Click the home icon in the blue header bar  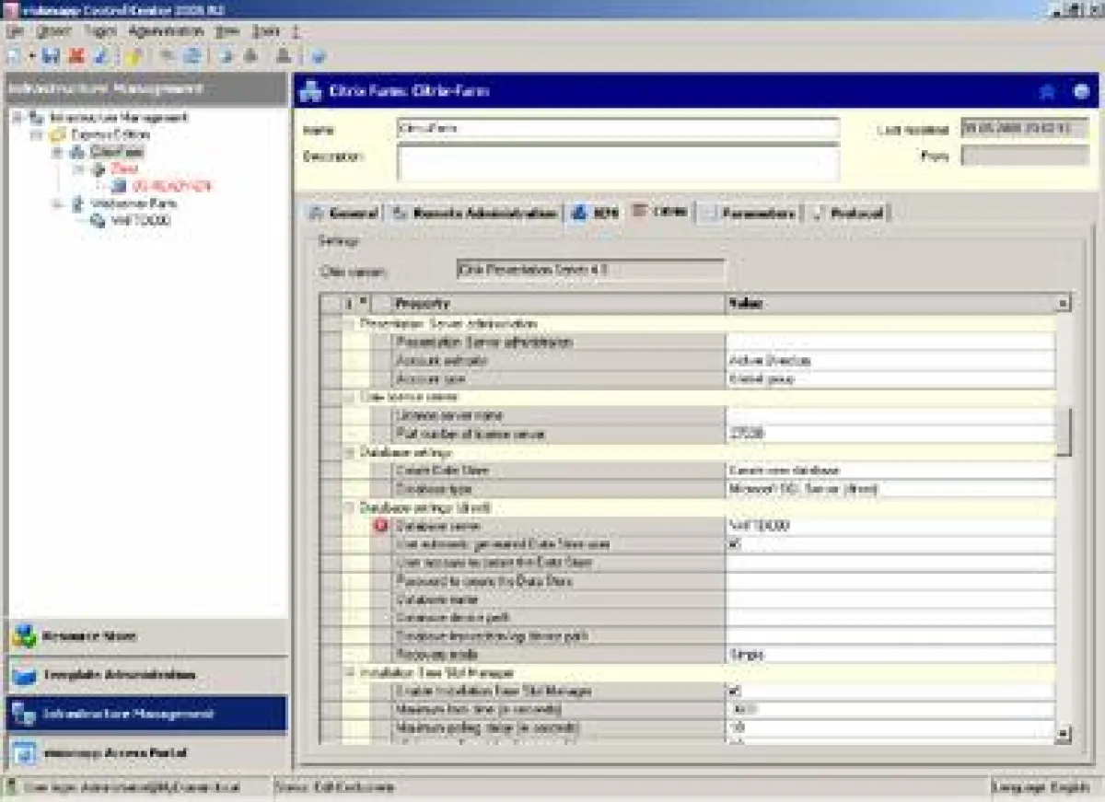(1046, 92)
